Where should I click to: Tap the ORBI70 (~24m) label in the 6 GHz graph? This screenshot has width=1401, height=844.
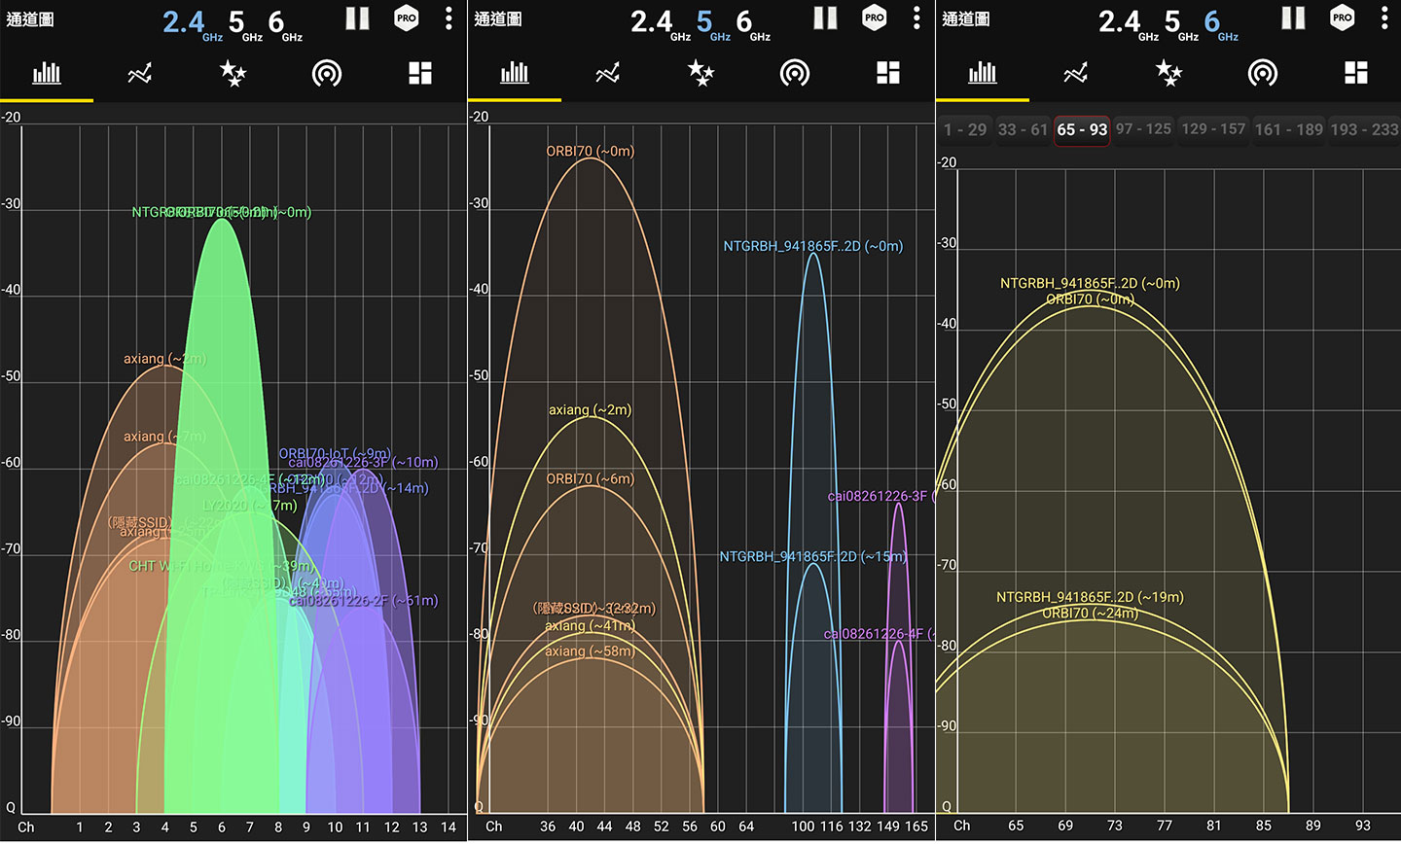coord(1090,613)
